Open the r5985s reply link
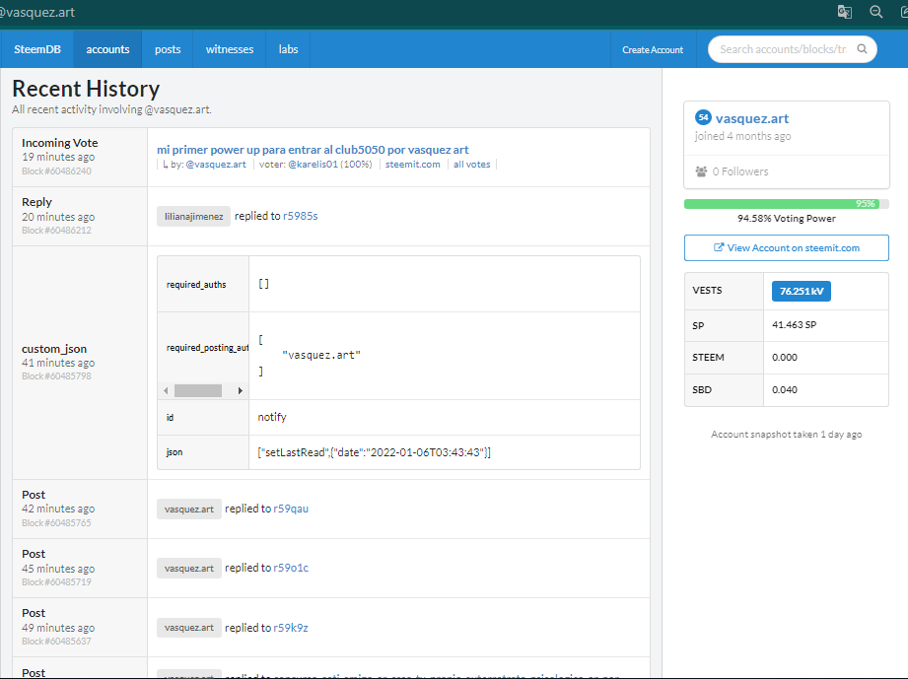Viewport: 908px width, 679px height. 300,216
